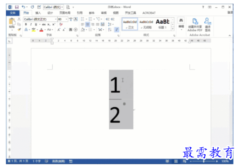Image resolution: width=238 pixels, height=167 pixels.
Task: Click the character border icon
Action: tap(76, 19)
